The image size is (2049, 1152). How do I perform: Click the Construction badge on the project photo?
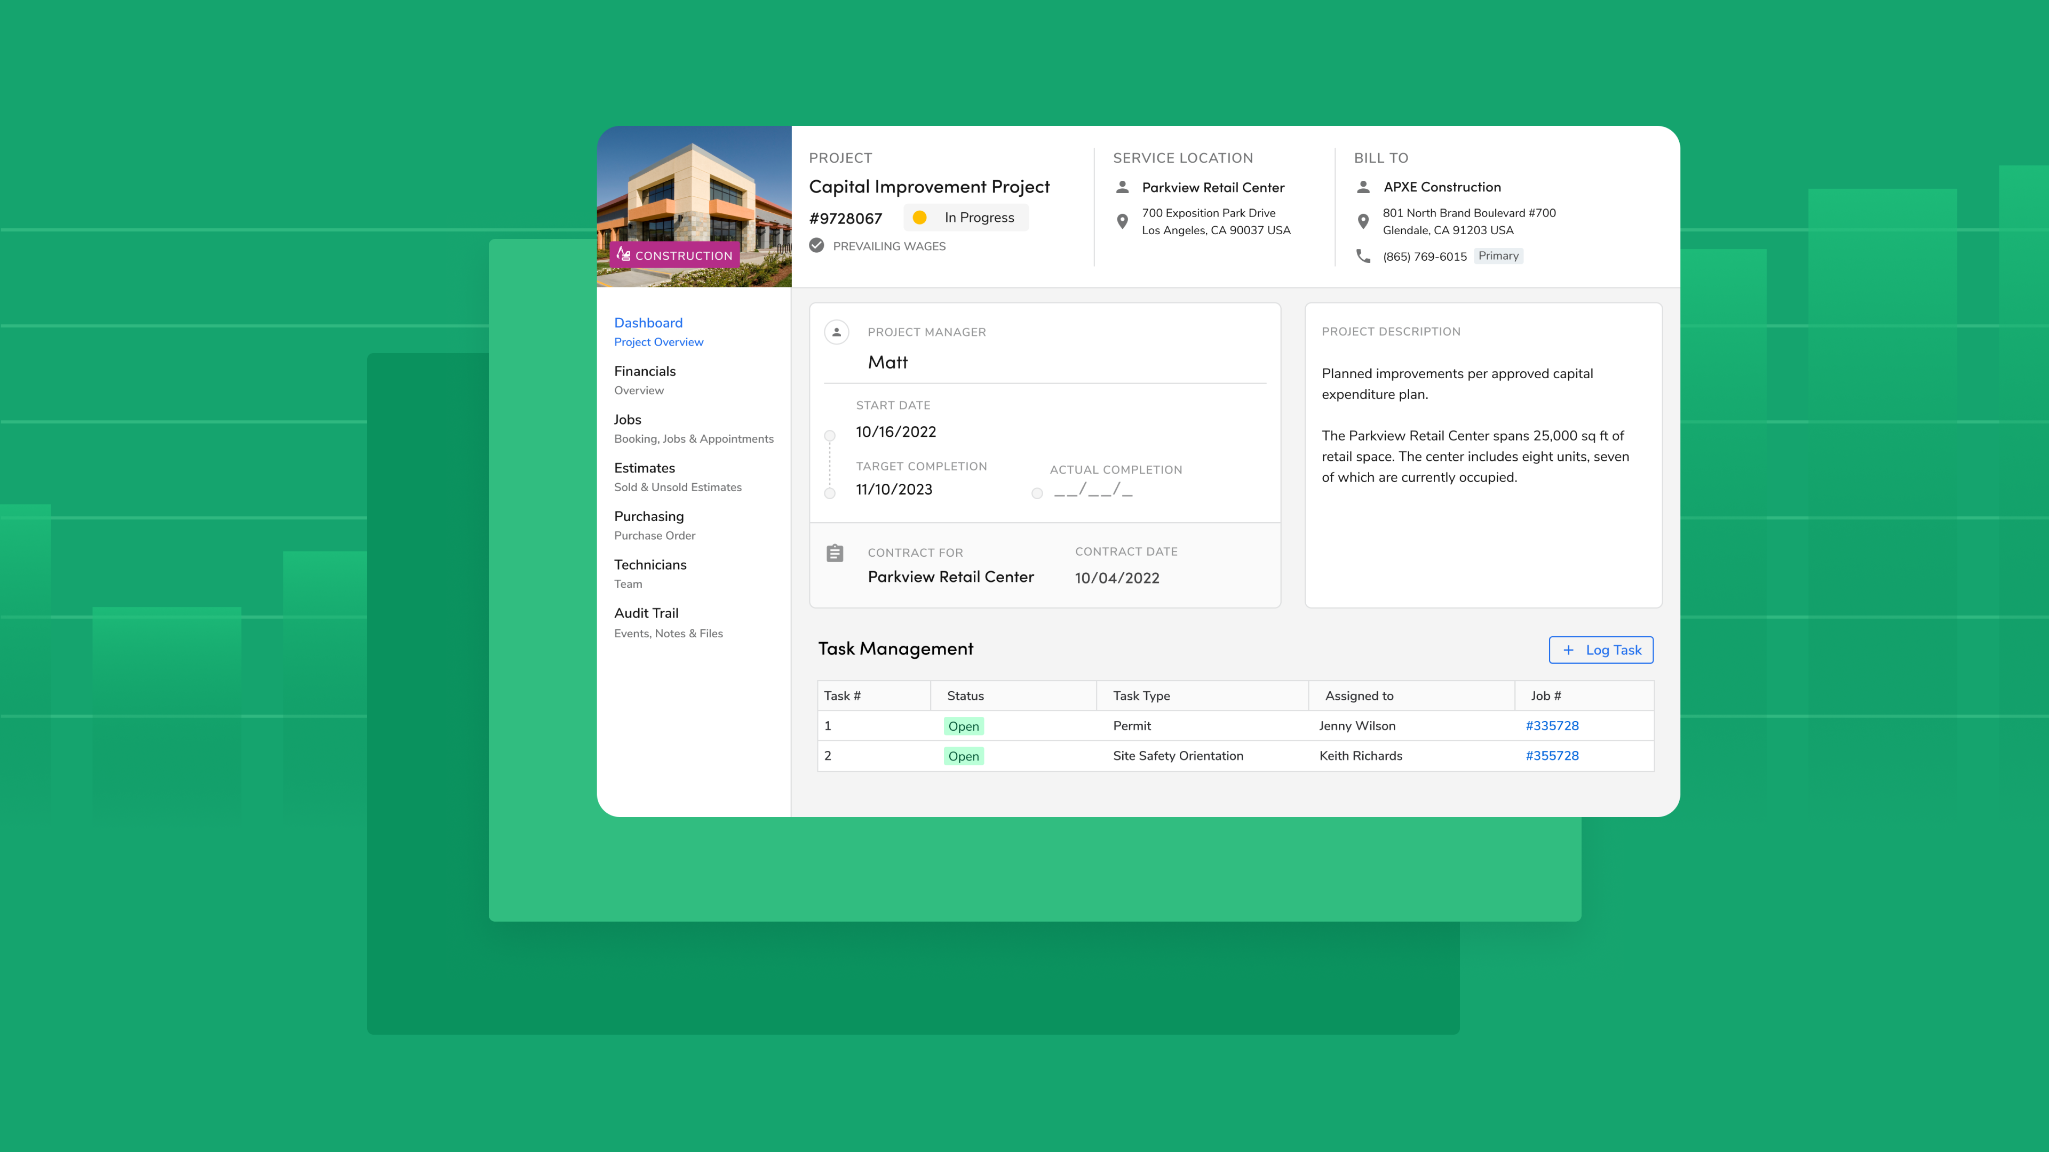click(674, 255)
